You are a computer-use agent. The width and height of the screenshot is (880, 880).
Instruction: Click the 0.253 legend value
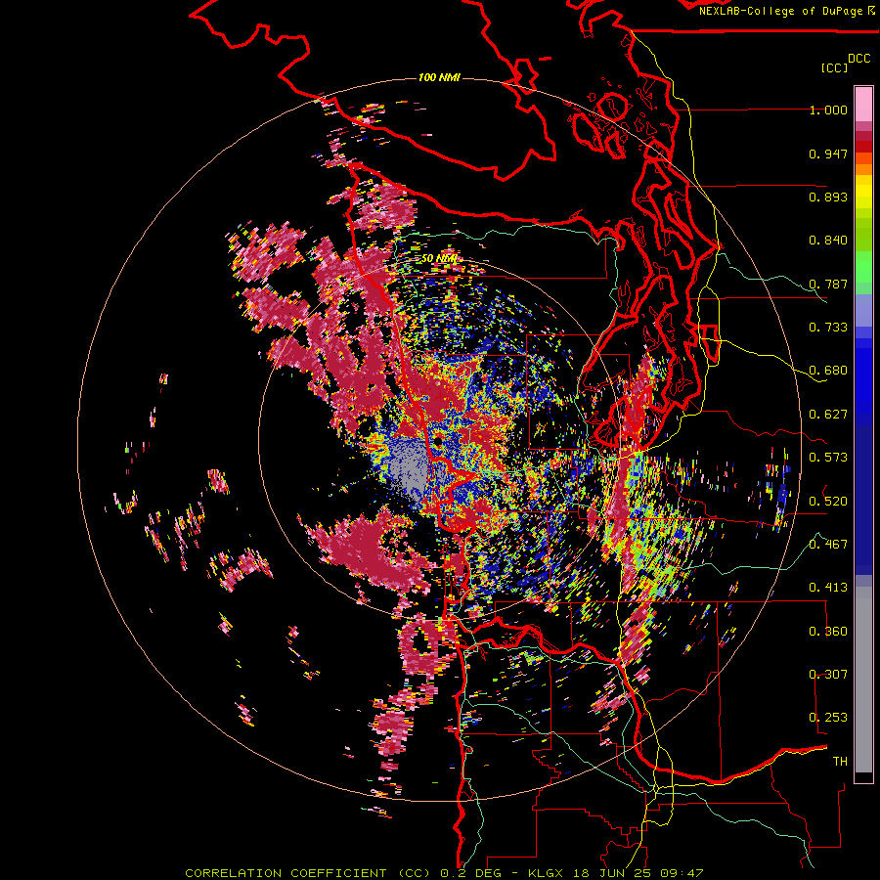pyautogui.click(x=828, y=718)
